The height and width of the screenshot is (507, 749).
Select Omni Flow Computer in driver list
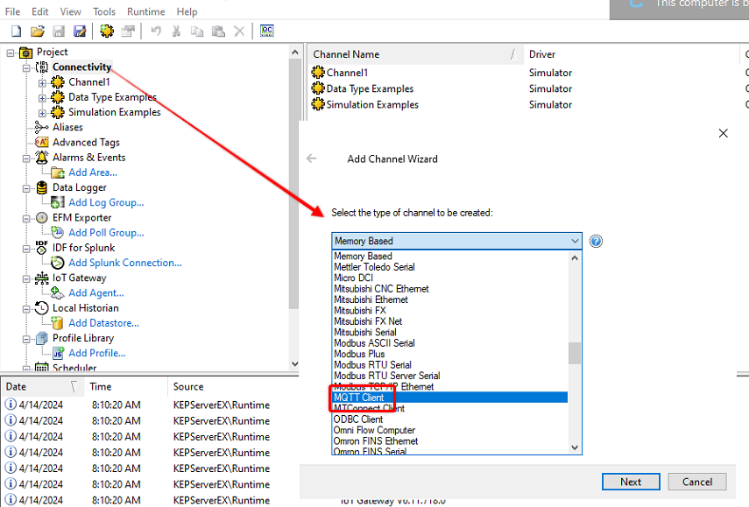(450, 430)
